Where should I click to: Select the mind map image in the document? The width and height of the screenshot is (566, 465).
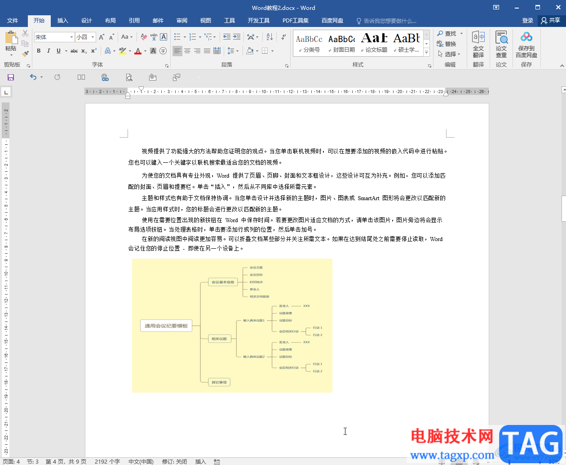point(232,326)
